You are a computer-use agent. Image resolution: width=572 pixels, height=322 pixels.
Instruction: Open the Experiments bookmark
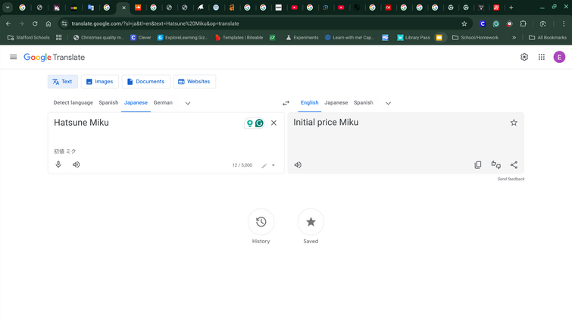[302, 38]
